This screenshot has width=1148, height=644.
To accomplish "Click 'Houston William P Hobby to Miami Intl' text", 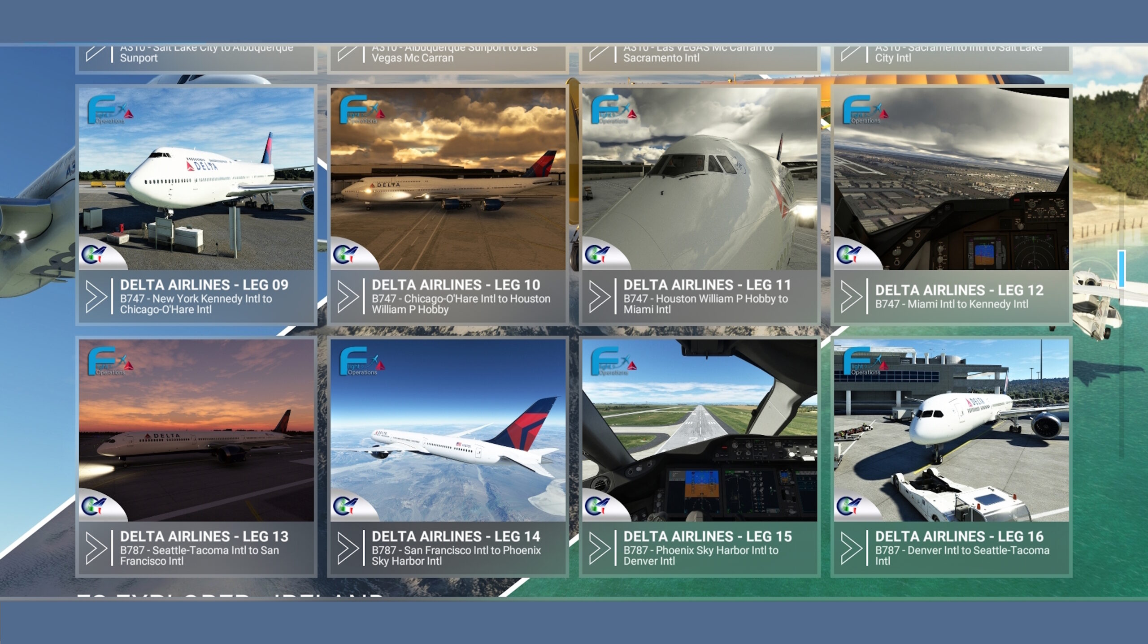I will [x=705, y=304].
